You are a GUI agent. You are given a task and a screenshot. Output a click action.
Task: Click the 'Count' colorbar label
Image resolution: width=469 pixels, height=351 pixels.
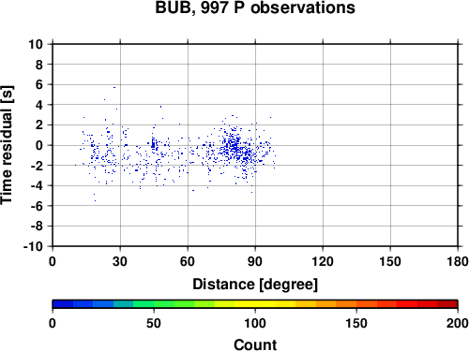point(255,344)
